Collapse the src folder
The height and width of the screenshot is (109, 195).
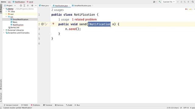(6, 17)
